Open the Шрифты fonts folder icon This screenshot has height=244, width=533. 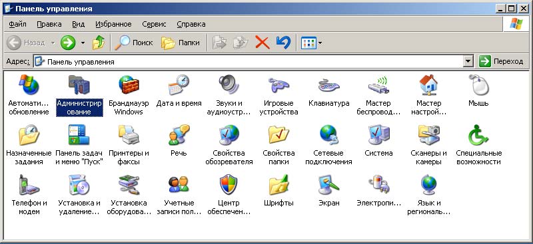pos(278,185)
